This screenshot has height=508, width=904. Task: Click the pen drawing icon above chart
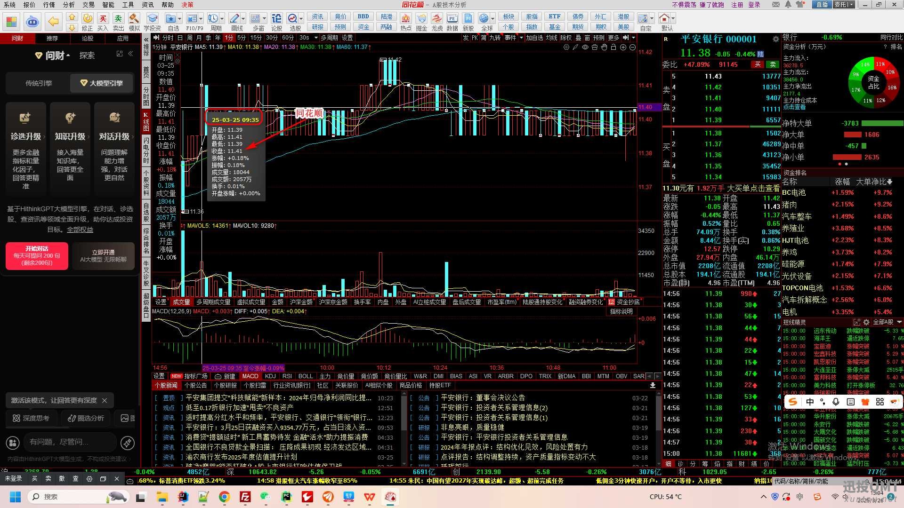pos(575,47)
